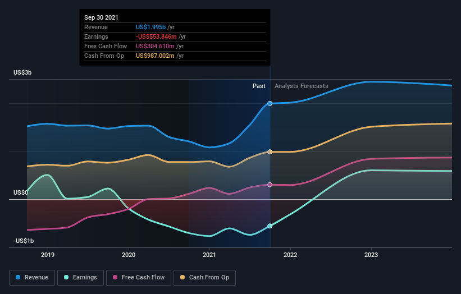The height and width of the screenshot is (294, 461).
Task: Click the 2022 x-axis label
Action: 290,255
